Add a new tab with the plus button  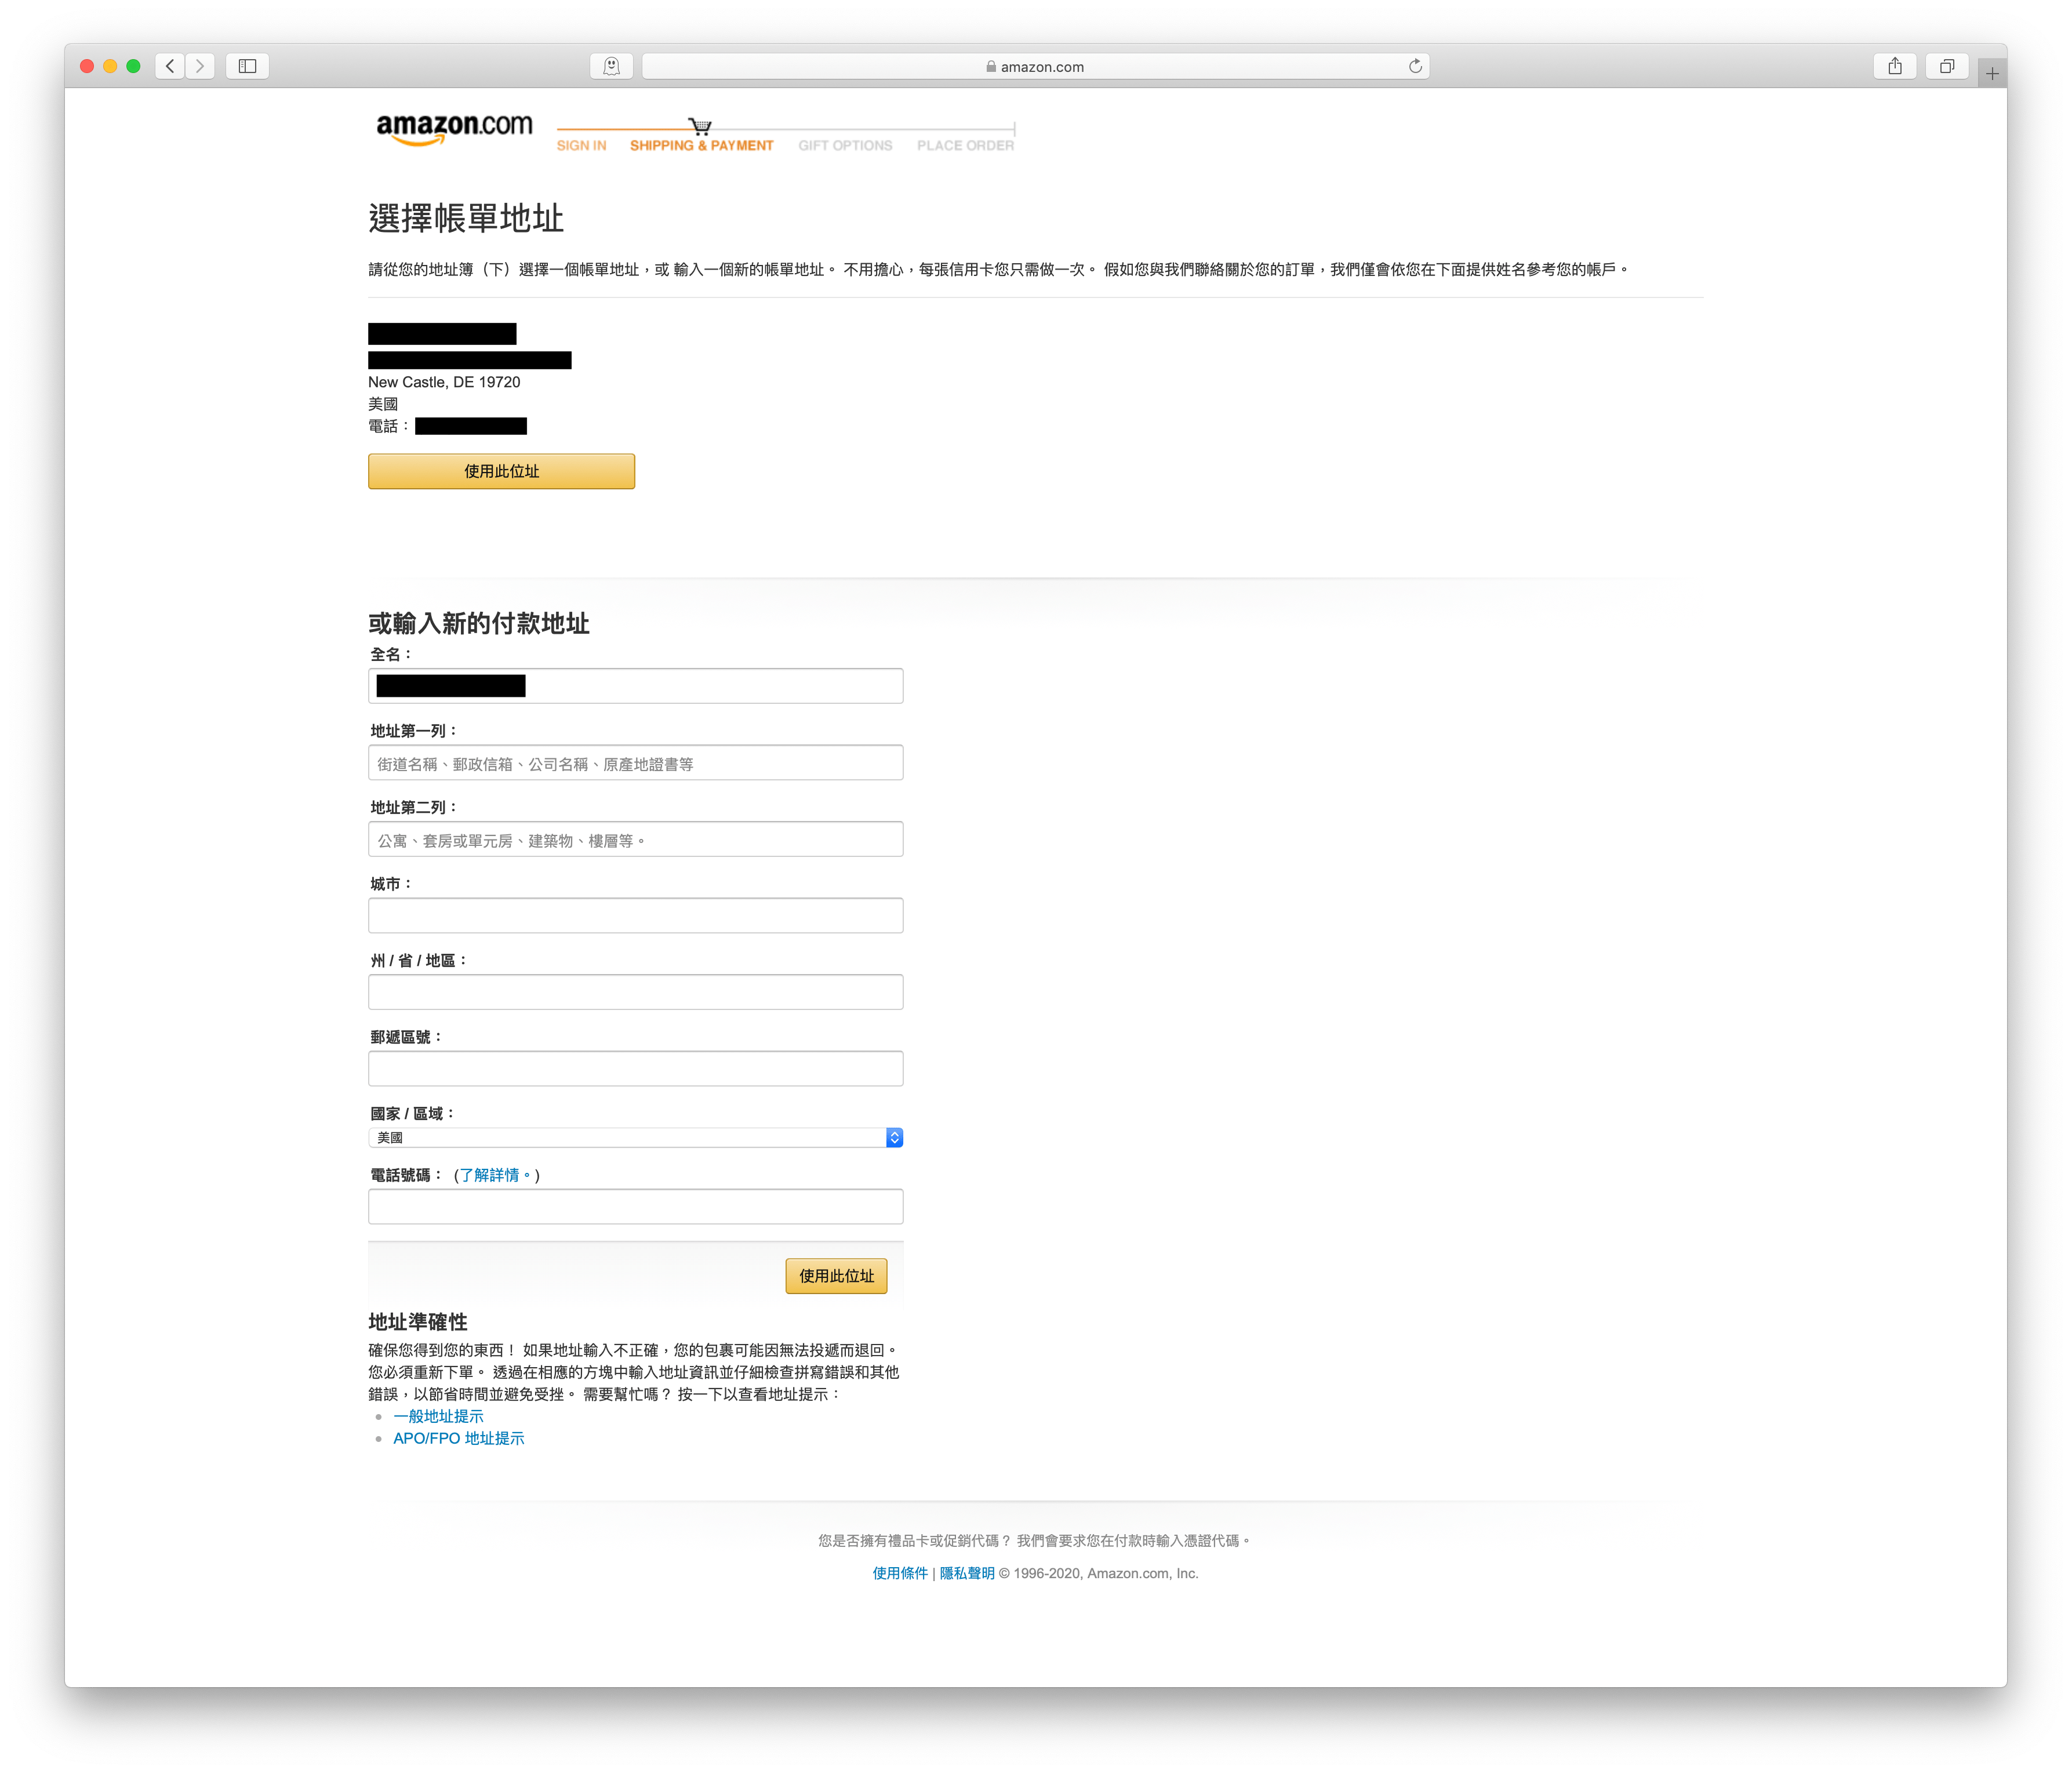(x=1992, y=73)
